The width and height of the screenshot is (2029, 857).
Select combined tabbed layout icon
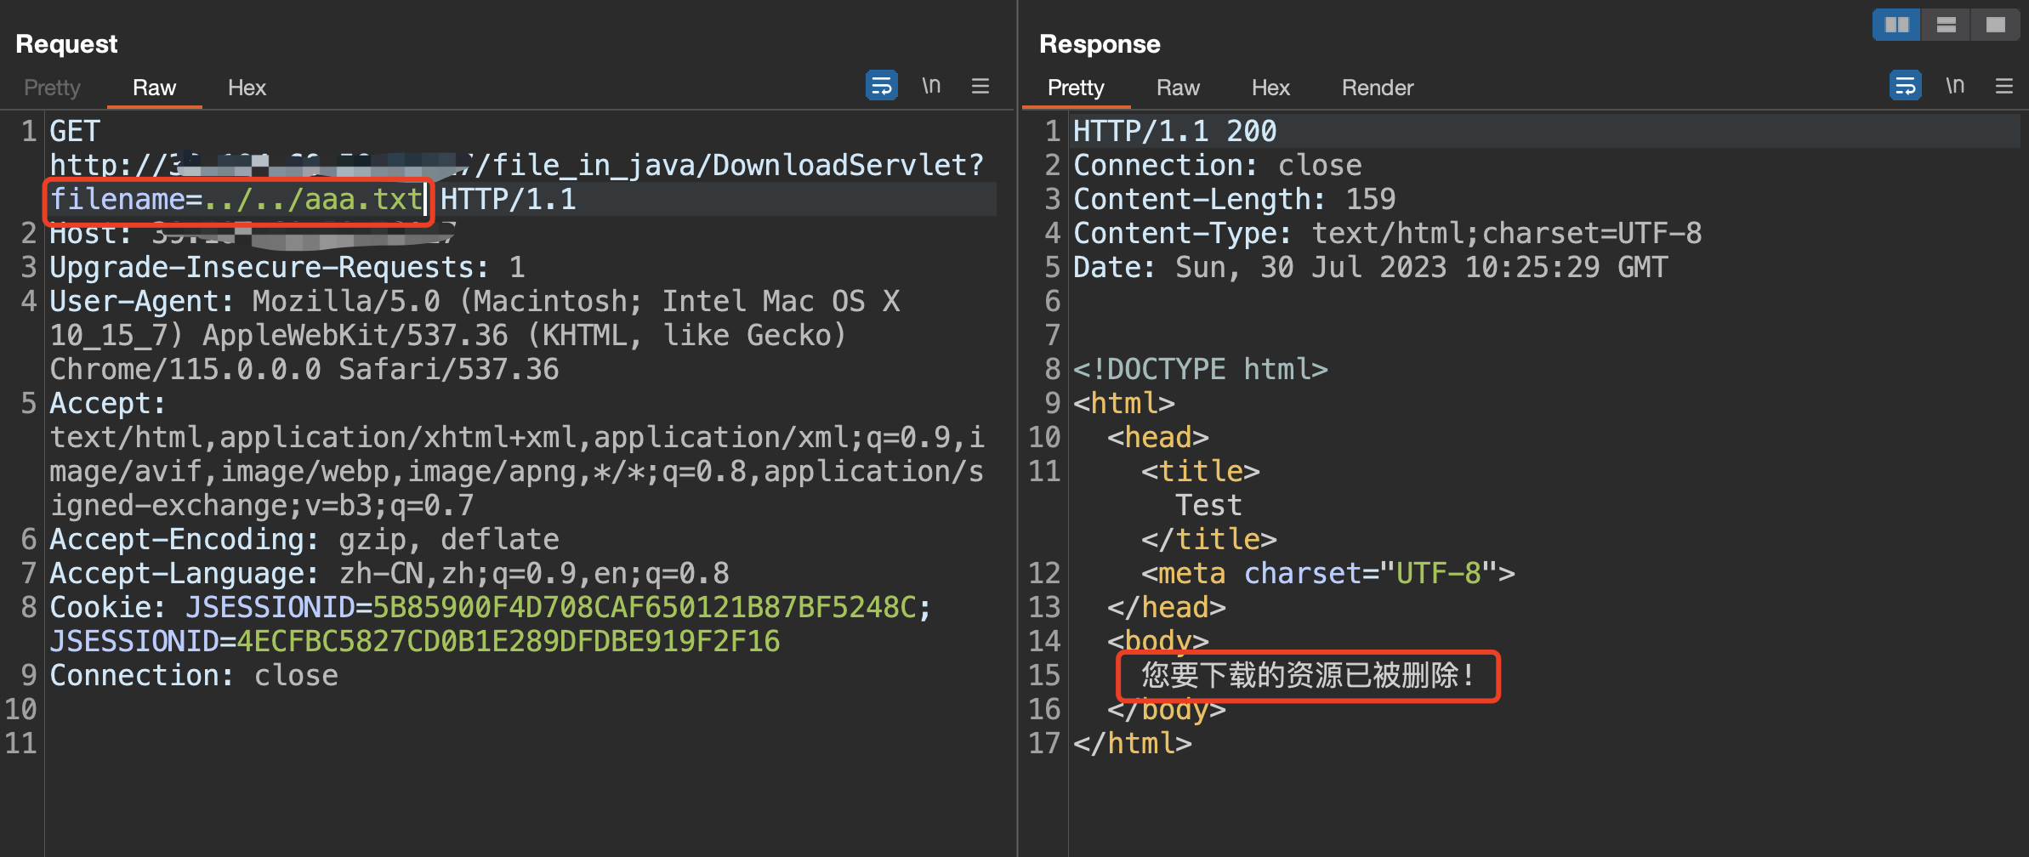pos(1996,25)
